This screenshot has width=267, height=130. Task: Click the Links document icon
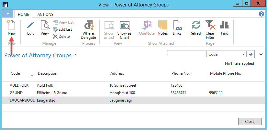tap(177, 25)
